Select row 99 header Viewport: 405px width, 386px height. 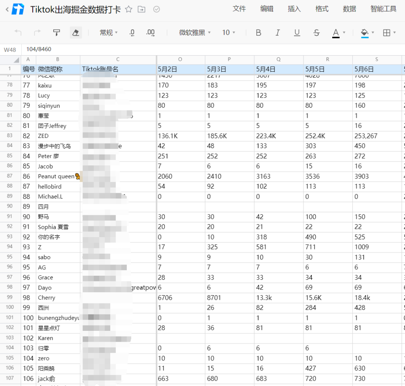click(10, 297)
